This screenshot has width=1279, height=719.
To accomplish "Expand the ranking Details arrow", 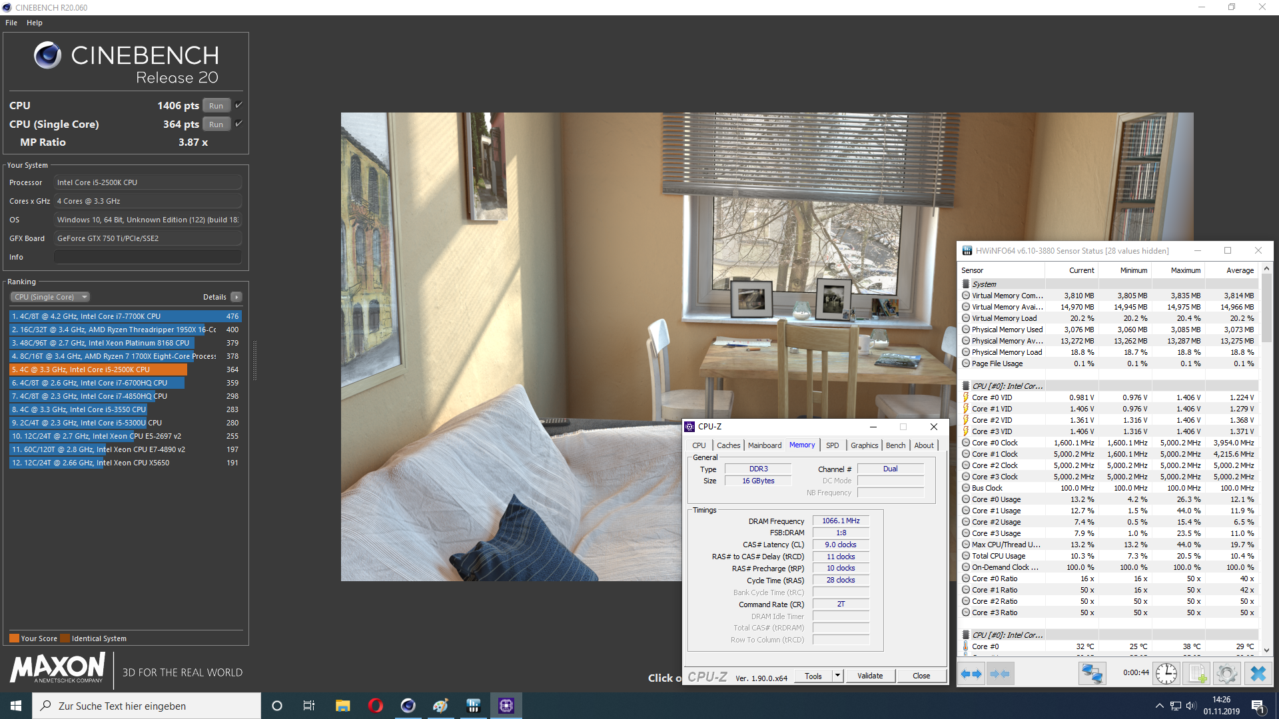I will pos(236,297).
